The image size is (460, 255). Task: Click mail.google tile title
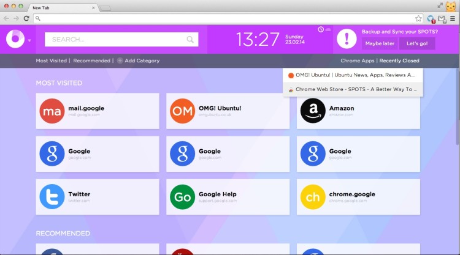tap(86, 108)
